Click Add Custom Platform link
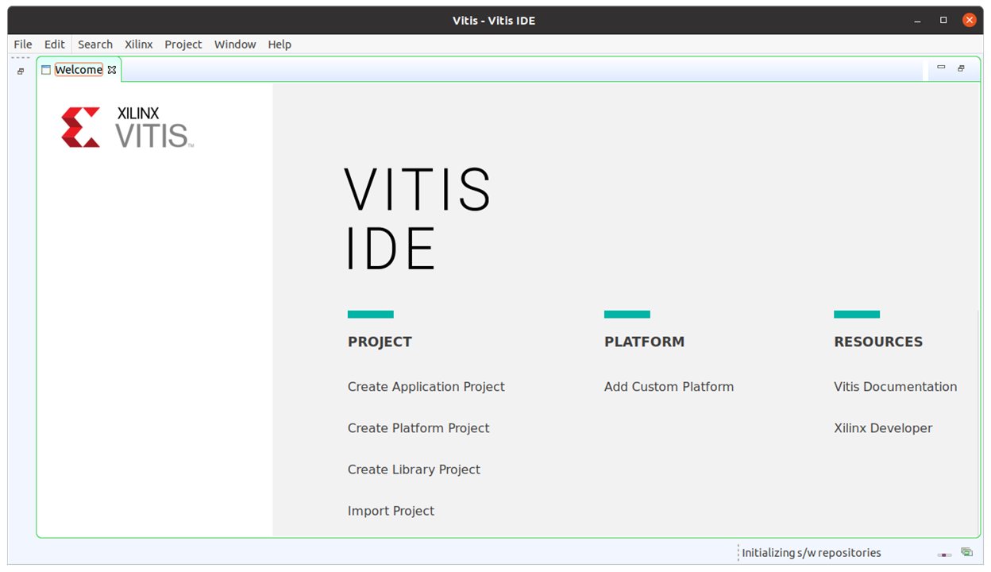The height and width of the screenshot is (572, 991). 669,387
